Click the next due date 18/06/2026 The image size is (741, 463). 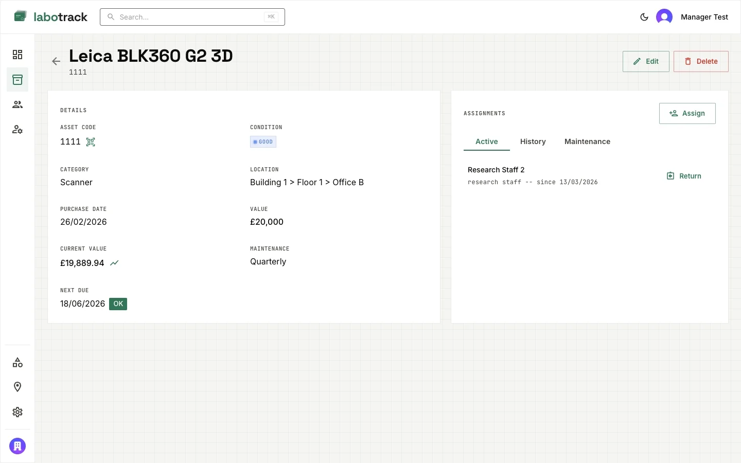(x=82, y=304)
